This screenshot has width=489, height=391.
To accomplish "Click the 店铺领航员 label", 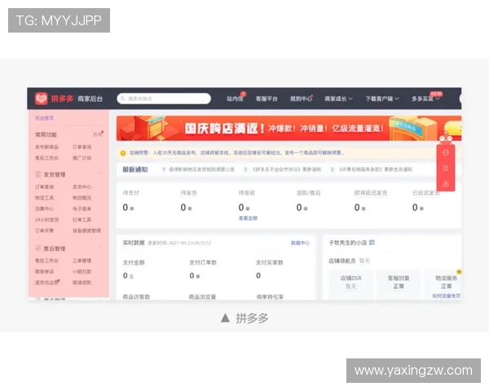I will [x=342, y=261].
